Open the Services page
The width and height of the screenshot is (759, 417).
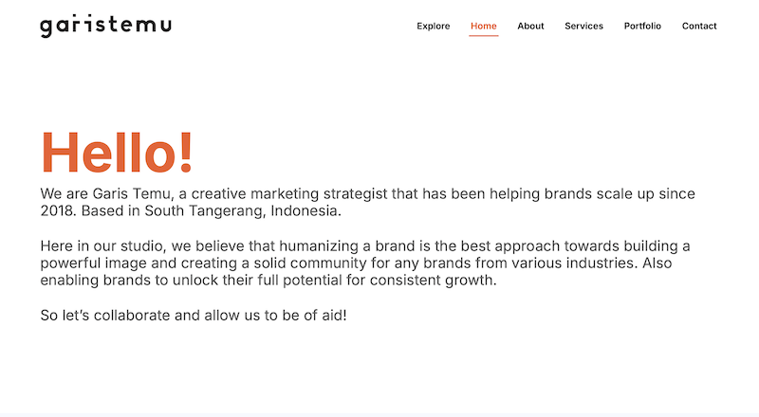point(583,27)
